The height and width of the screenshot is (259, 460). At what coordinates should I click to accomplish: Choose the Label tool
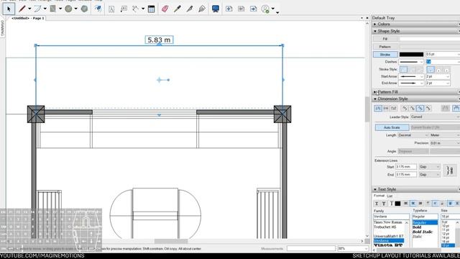point(124,9)
